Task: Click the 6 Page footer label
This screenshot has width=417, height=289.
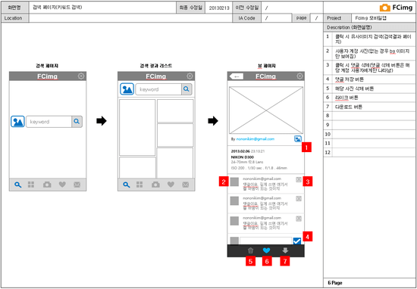Action: pos(335,283)
